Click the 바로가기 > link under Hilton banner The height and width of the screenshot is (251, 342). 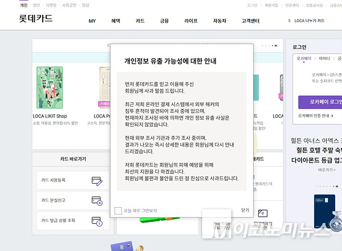327,169
